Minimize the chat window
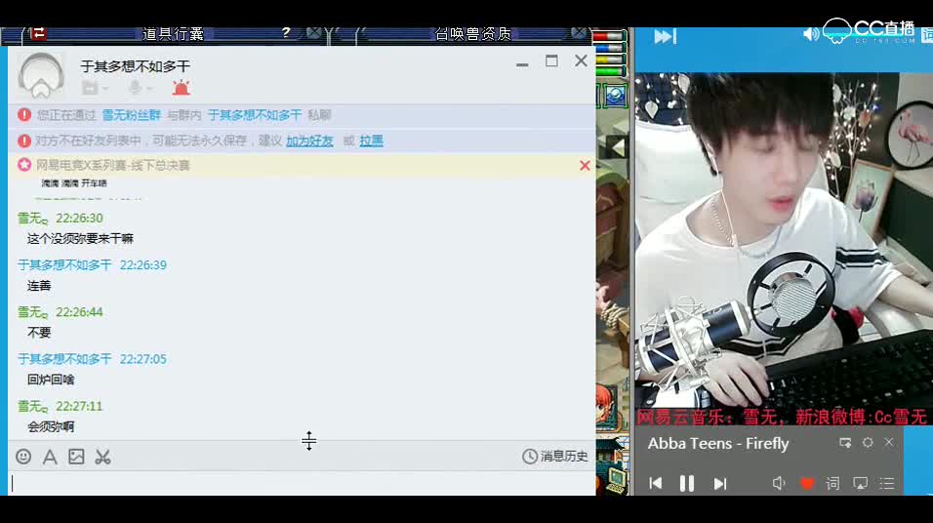Image resolution: width=933 pixels, height=523 pixels. pyautogui.click(x=522, y=62)
